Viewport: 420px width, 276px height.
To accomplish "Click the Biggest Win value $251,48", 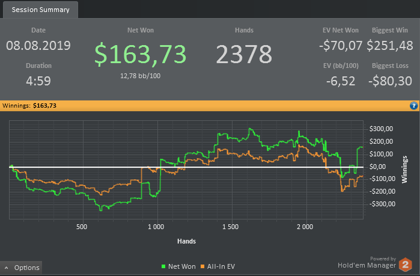I will click(390, 46).
